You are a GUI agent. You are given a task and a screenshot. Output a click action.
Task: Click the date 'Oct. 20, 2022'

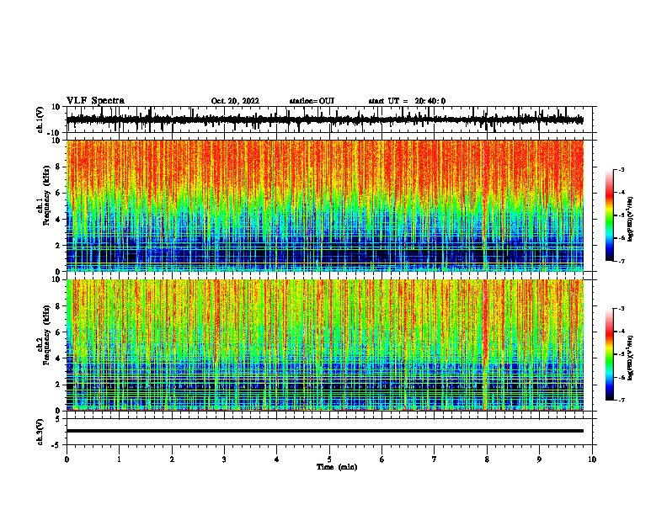(x=235, y=101)
